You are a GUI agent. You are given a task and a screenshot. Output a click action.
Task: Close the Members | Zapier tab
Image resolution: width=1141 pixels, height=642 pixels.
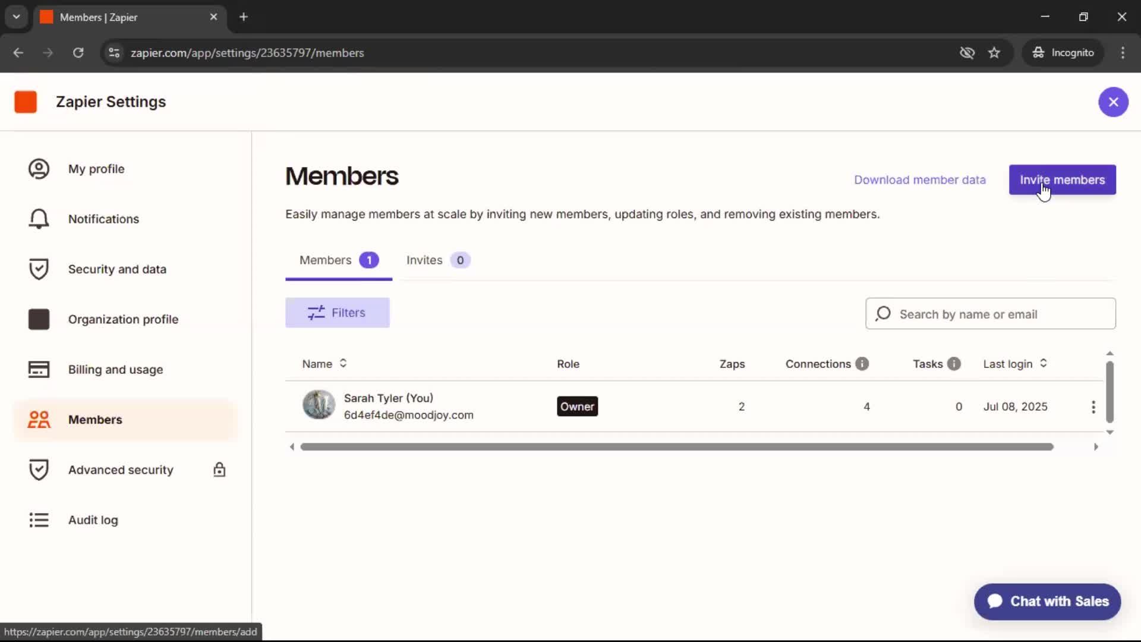click(x=213, y=17)
